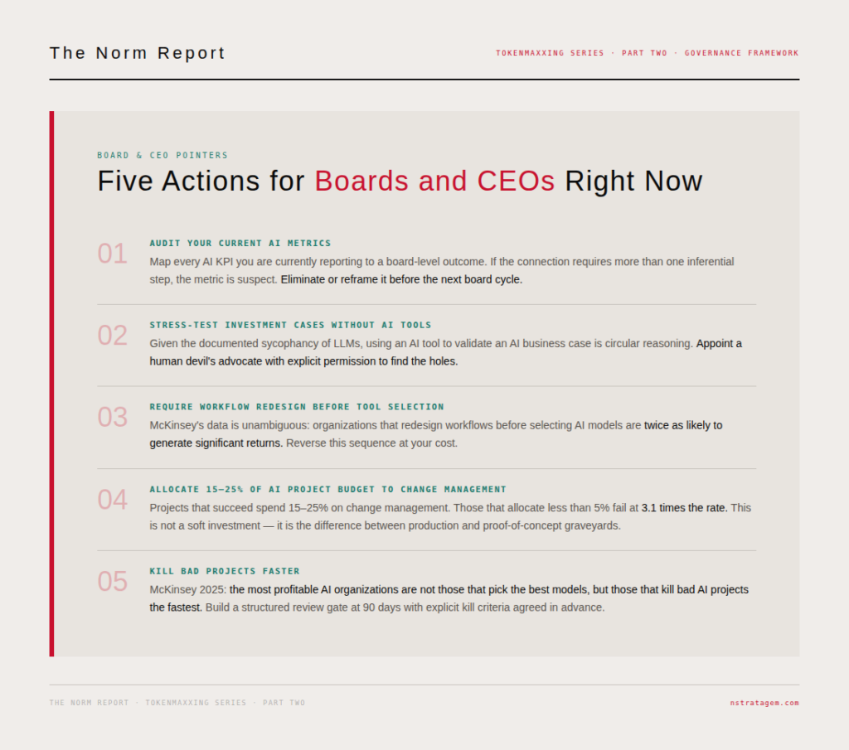Screen dimensions: 849x750
Task: Click the number '03'
Action: point(113,417)
